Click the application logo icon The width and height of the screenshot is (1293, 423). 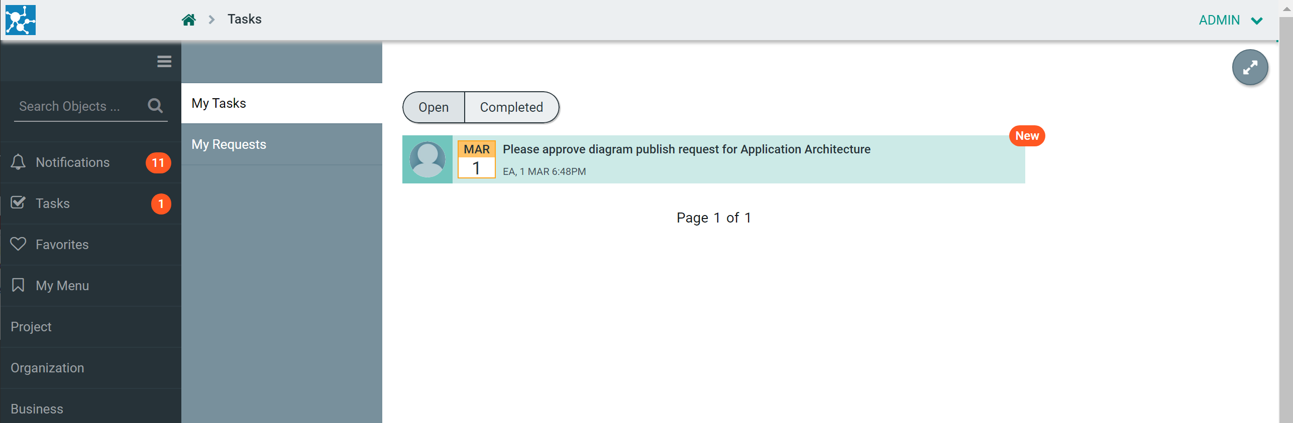[21, 20]
